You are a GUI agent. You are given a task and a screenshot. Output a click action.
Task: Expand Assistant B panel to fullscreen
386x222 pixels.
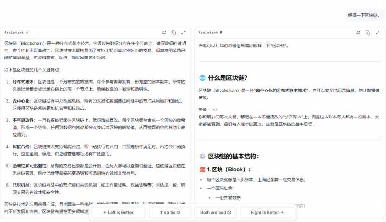[x=378, y=33]
